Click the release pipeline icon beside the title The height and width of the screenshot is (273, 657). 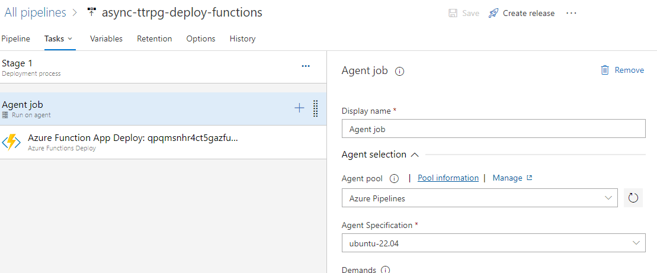pyautogui.click(x=92, y=12)
